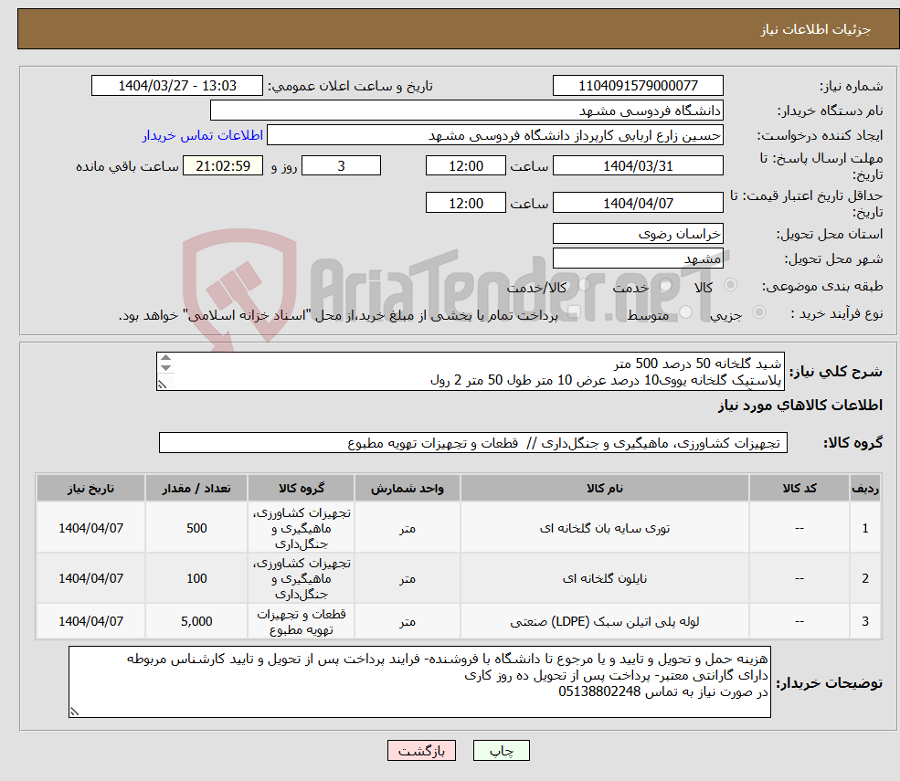
Task: Select the خدمت radio button
Action: point(666,285)
